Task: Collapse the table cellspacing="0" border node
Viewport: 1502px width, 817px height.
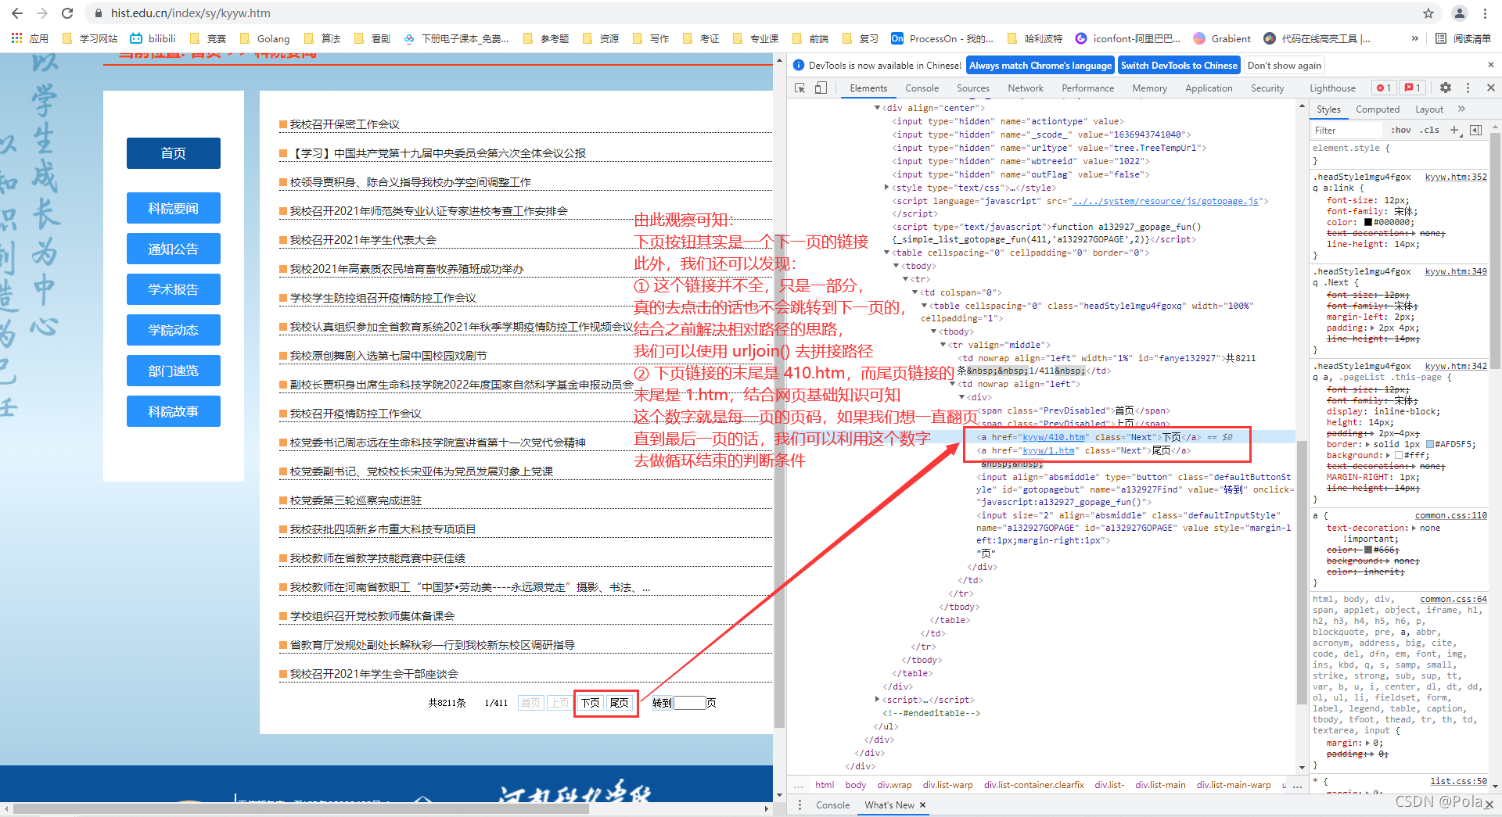Action: pyautogui.click(x=886, y=253)
